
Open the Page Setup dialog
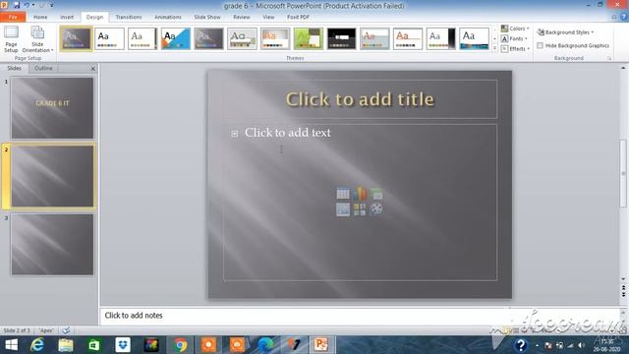(11, 39)
